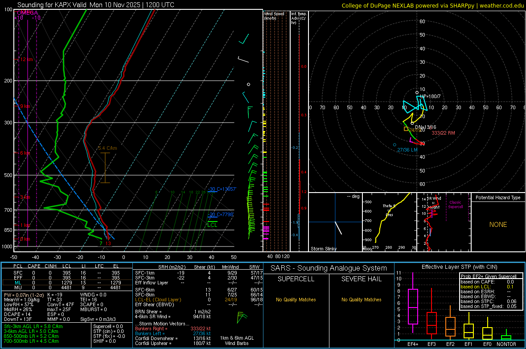Click the '333/22 RM' storm motion label
This screenshot has height=349, width=526.
pyautogui.click(x=443, y=133)
